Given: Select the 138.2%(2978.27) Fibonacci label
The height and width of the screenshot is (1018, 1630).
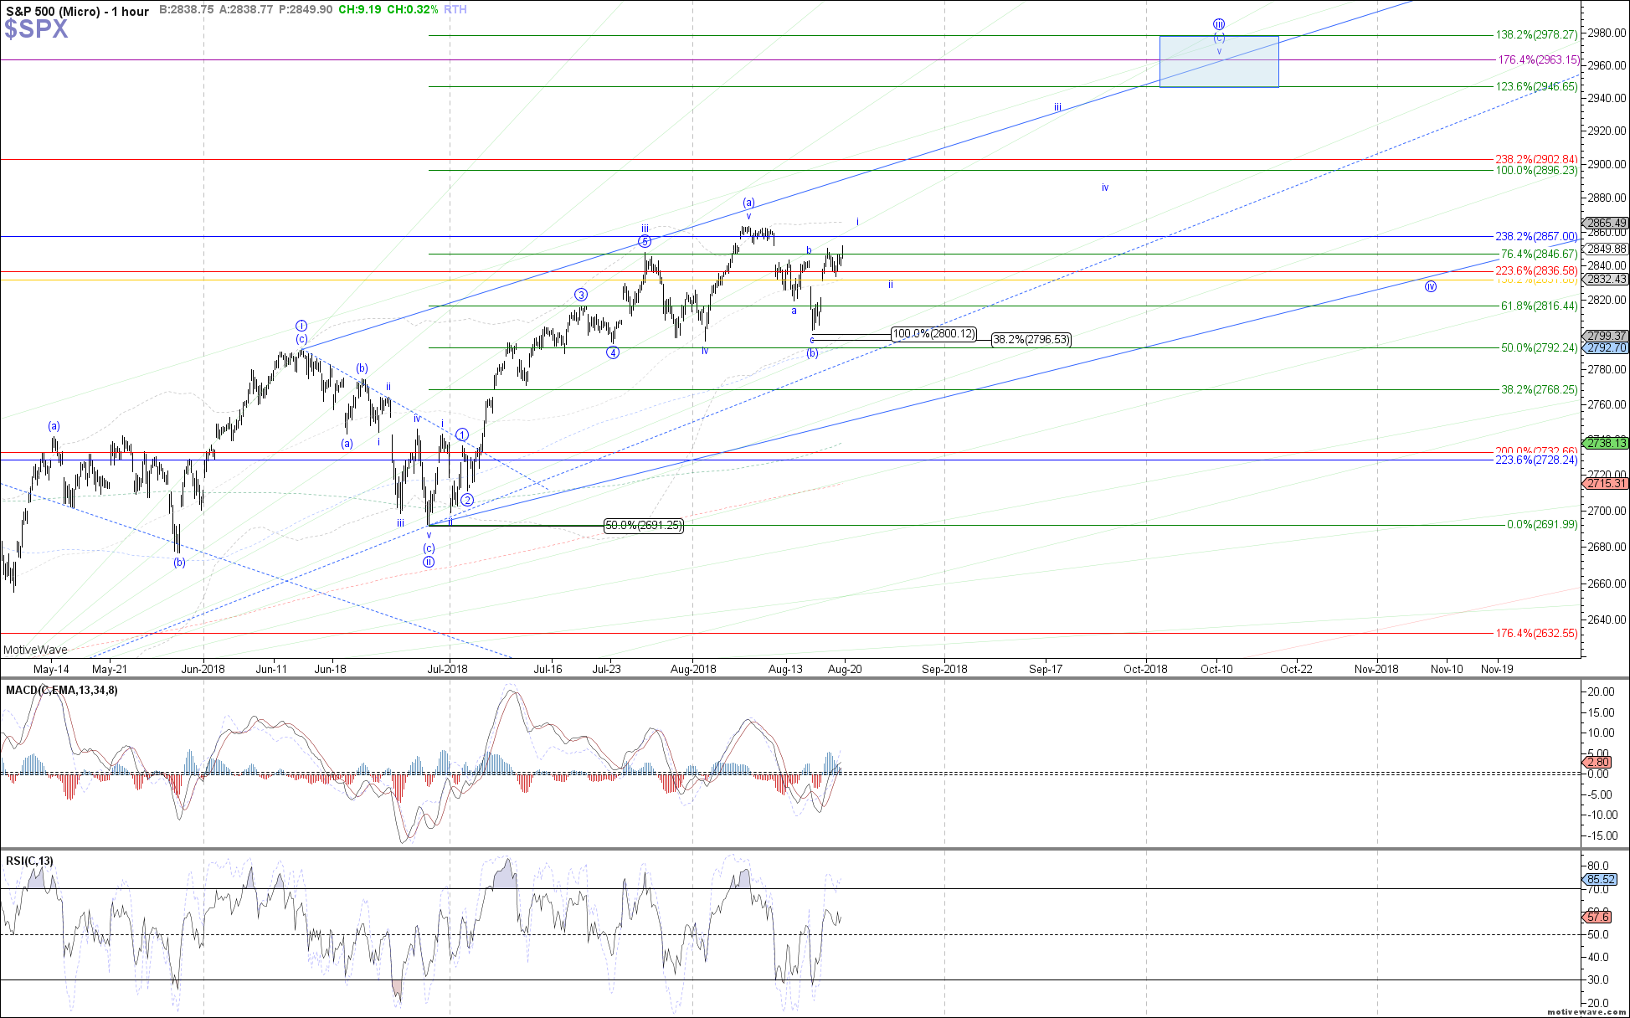Looking at the screenshot, I should click(x=1536, y=35).
